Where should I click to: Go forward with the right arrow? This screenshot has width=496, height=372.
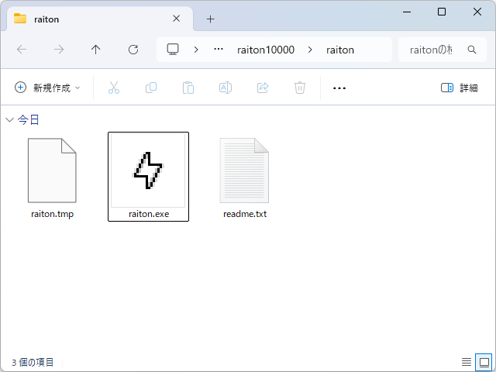coord(59,50)
